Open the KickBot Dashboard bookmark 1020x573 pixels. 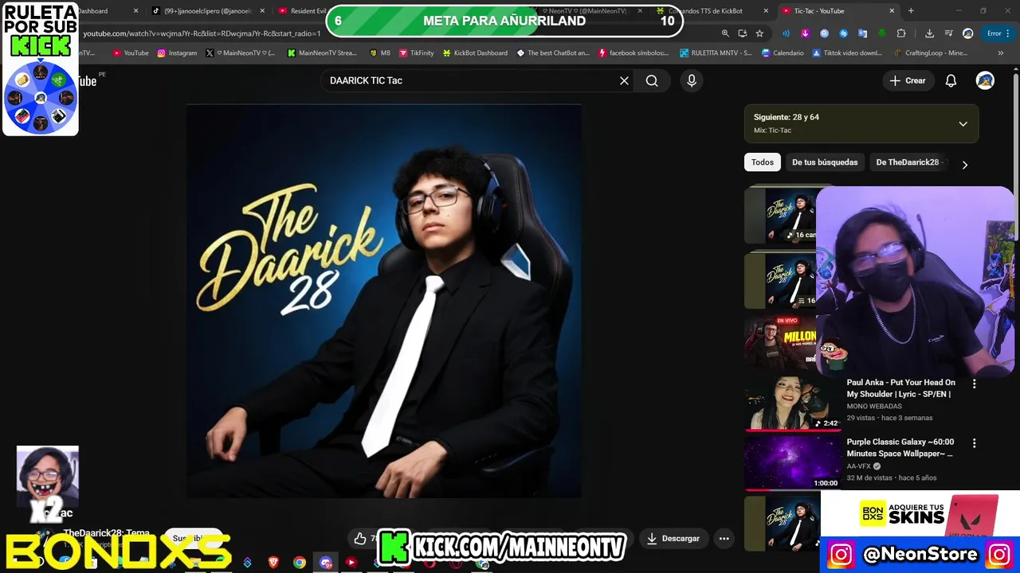[x=474, y=53]
